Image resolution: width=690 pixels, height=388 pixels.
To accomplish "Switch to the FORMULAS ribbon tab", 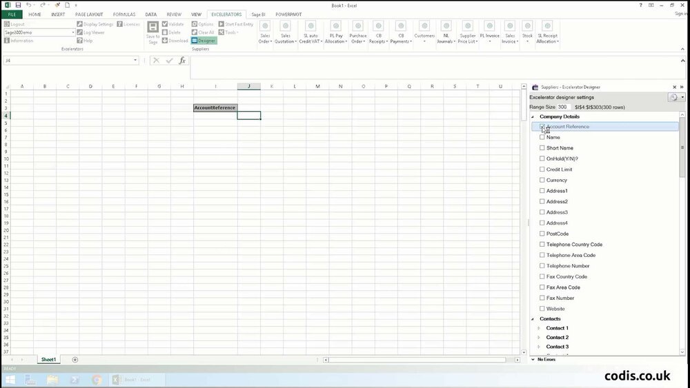I will 124,14.
